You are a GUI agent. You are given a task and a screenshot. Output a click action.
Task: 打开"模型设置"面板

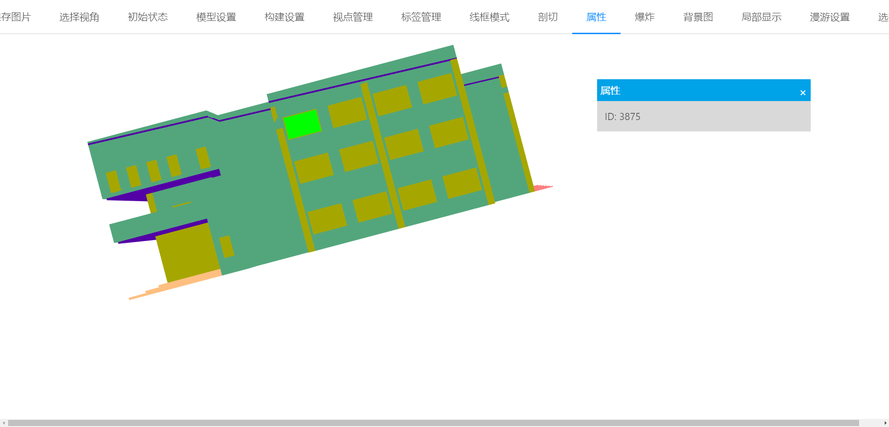(x=216, y=17)
